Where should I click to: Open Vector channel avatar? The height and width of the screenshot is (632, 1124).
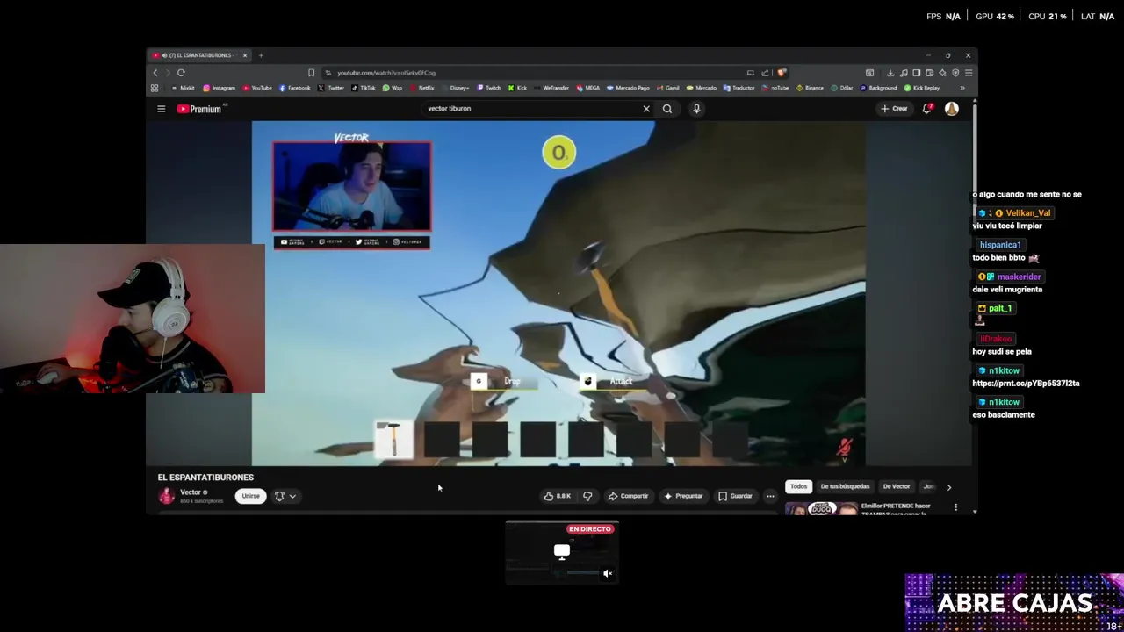(166, 496)
